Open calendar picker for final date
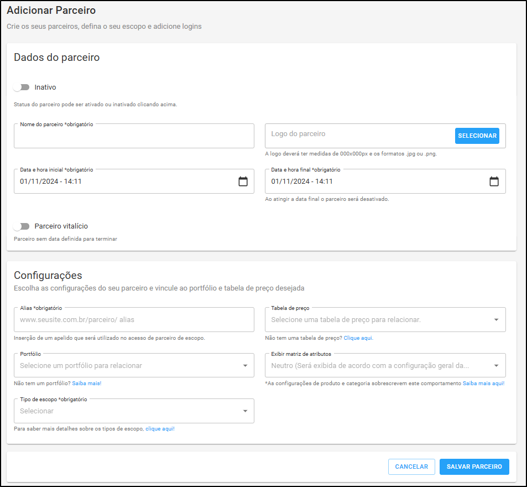 494,182
